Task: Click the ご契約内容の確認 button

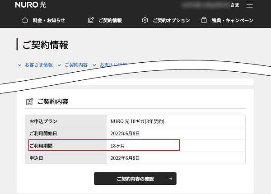Action: (135, 179)
